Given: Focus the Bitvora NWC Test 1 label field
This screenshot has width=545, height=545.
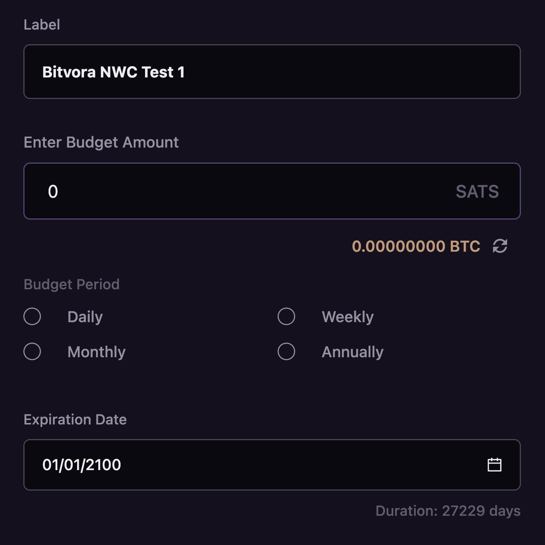Looking at the screenshot, I should 272,72.
